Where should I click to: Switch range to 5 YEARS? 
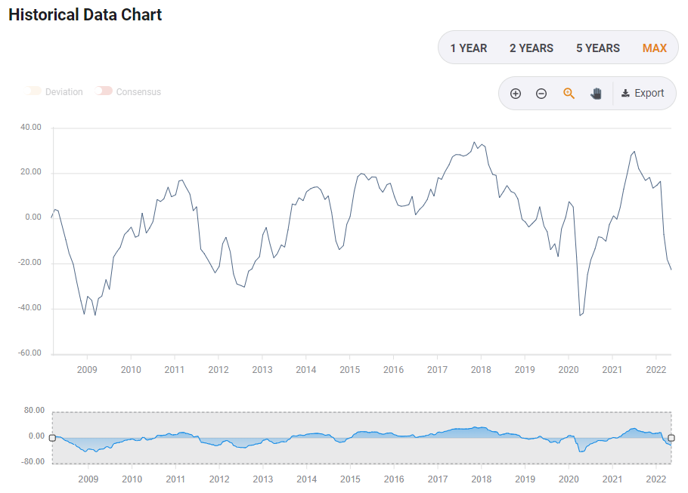(x=598, y=48)
